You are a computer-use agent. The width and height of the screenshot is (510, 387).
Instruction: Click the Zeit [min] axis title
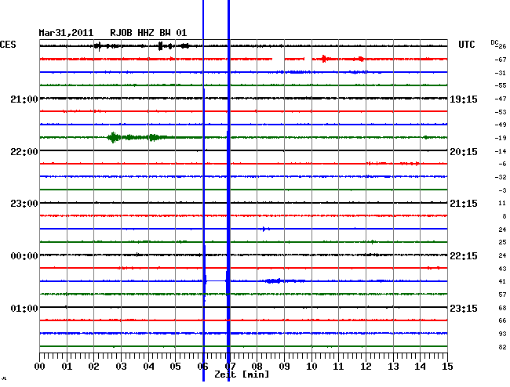click(242, 374)
